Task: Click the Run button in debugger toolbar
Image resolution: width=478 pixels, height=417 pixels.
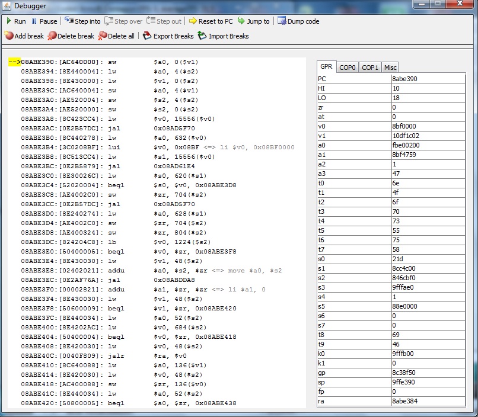Action: [15, 21]
